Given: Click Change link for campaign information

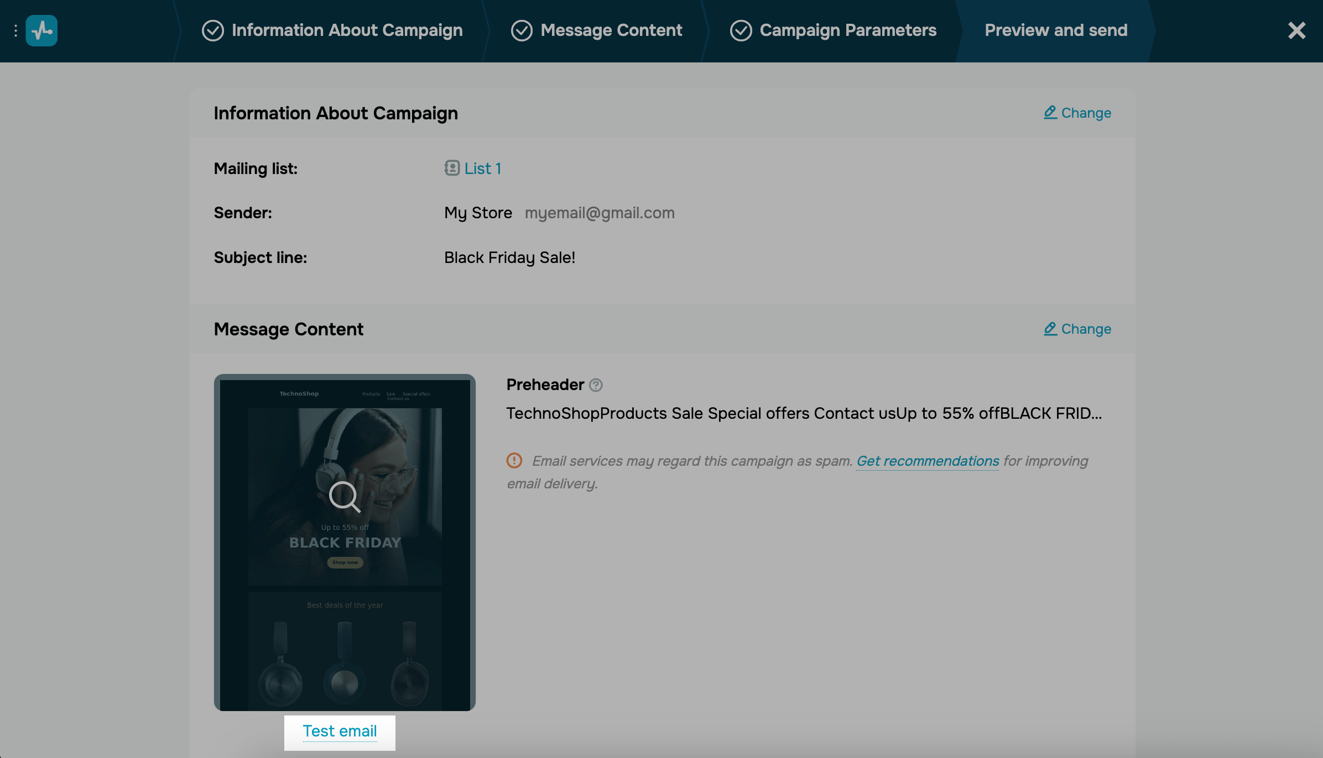Looking at the screenshot, I should [1086, 113].
